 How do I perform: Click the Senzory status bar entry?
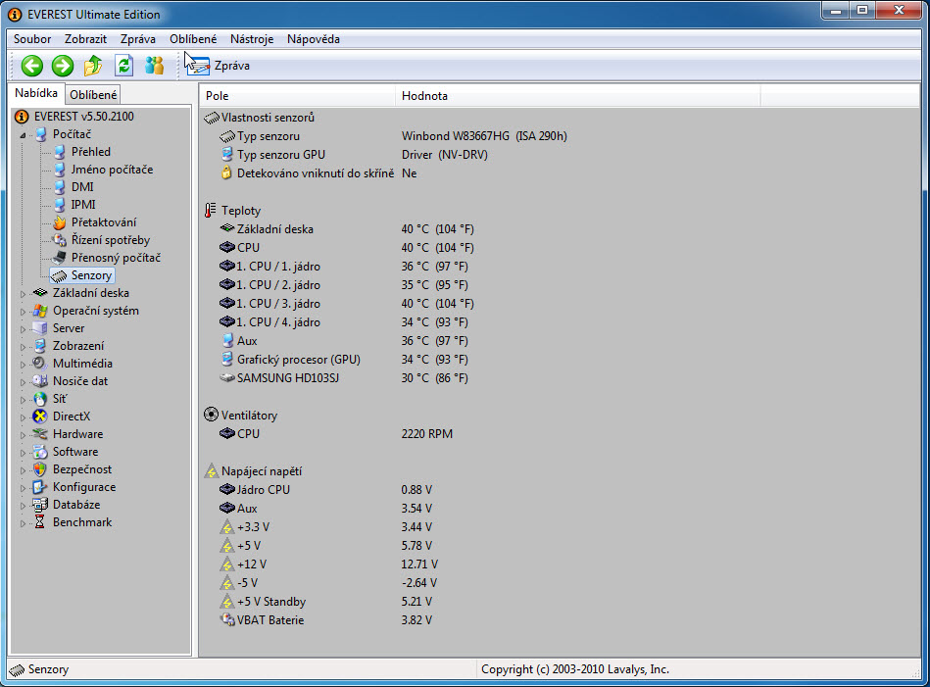click(48, 669)
